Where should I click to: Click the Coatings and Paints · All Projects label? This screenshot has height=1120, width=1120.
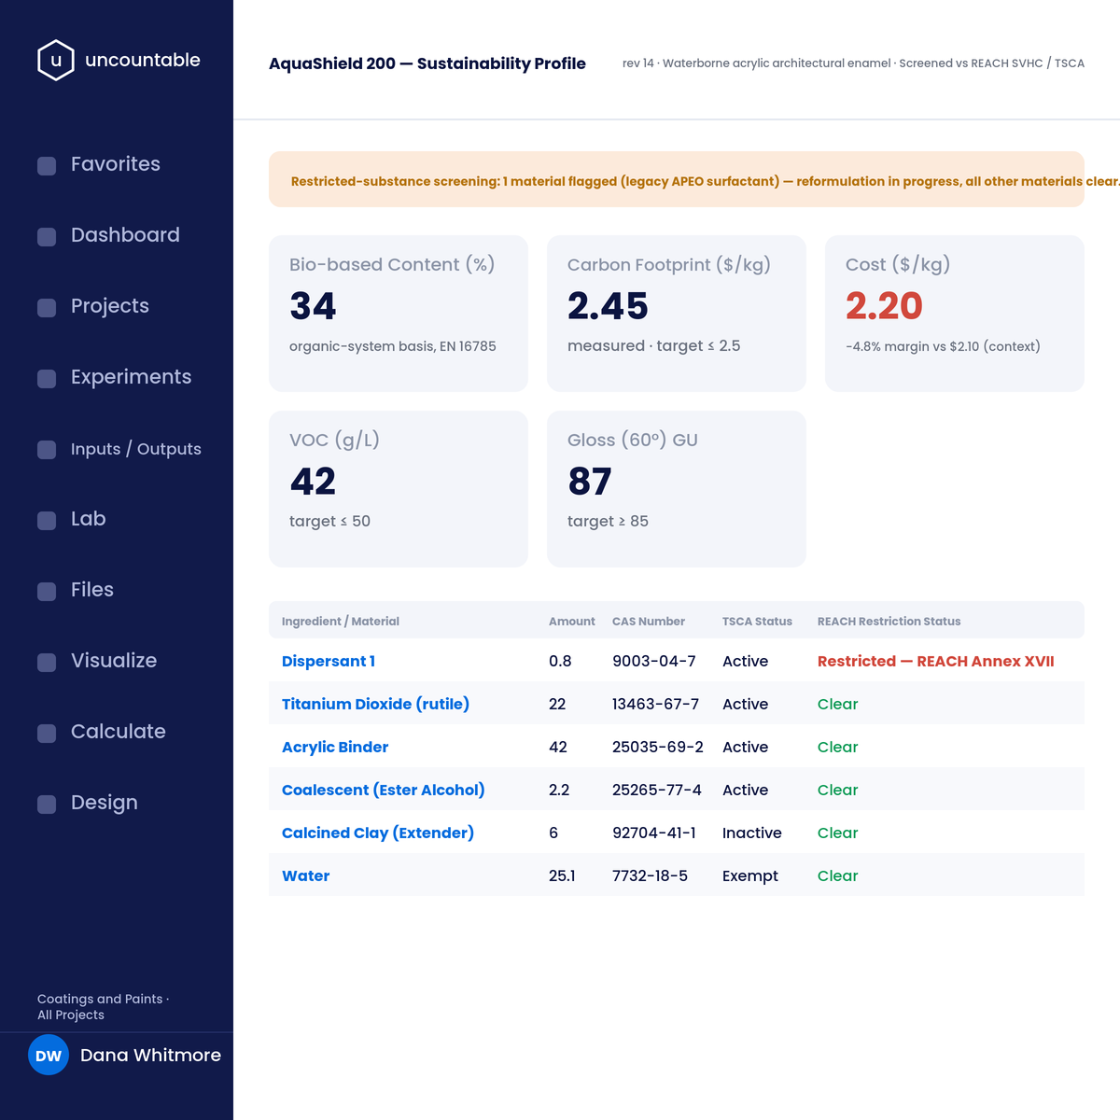pos(103,1007)
